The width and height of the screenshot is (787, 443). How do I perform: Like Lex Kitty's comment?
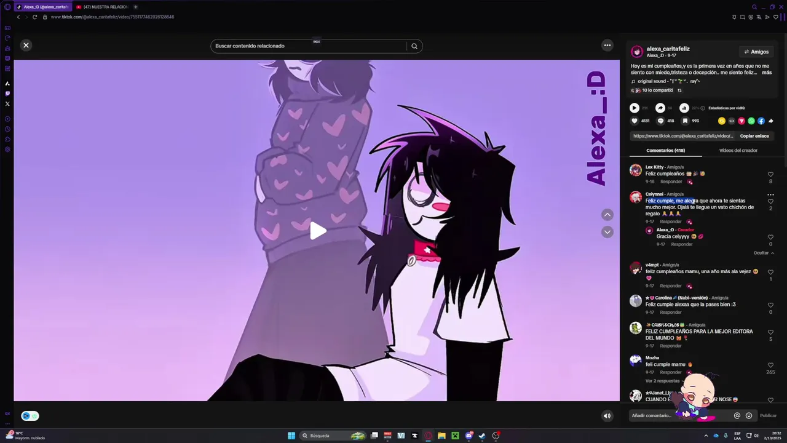(x=770, y=175)
